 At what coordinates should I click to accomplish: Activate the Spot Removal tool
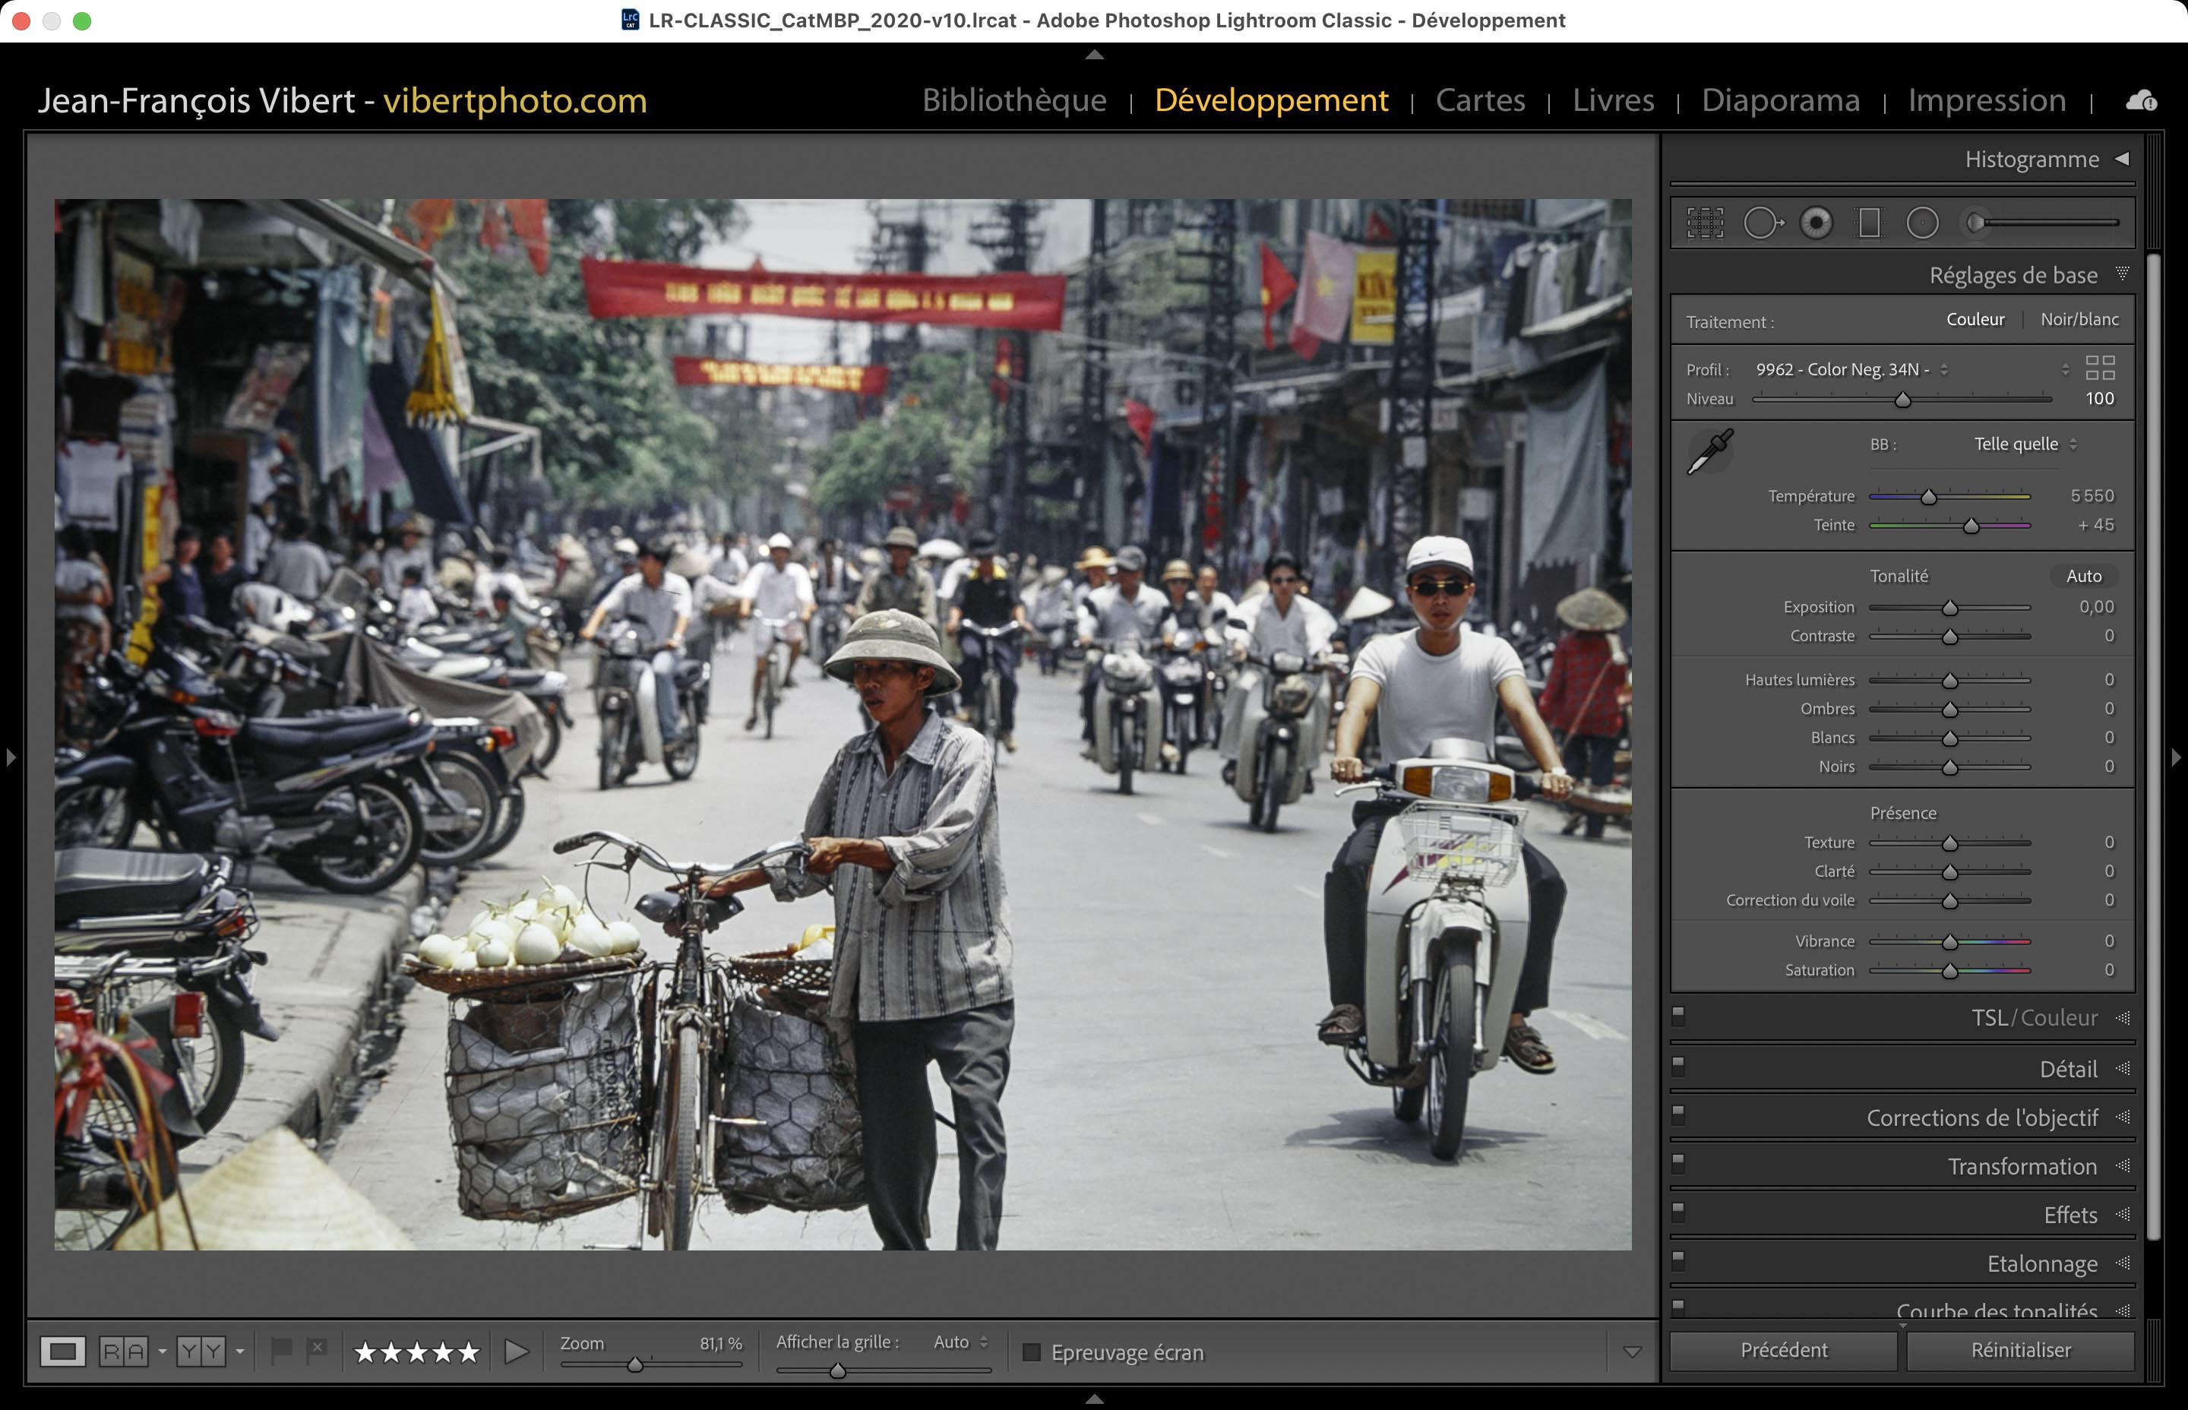(x=1761, y=223)
